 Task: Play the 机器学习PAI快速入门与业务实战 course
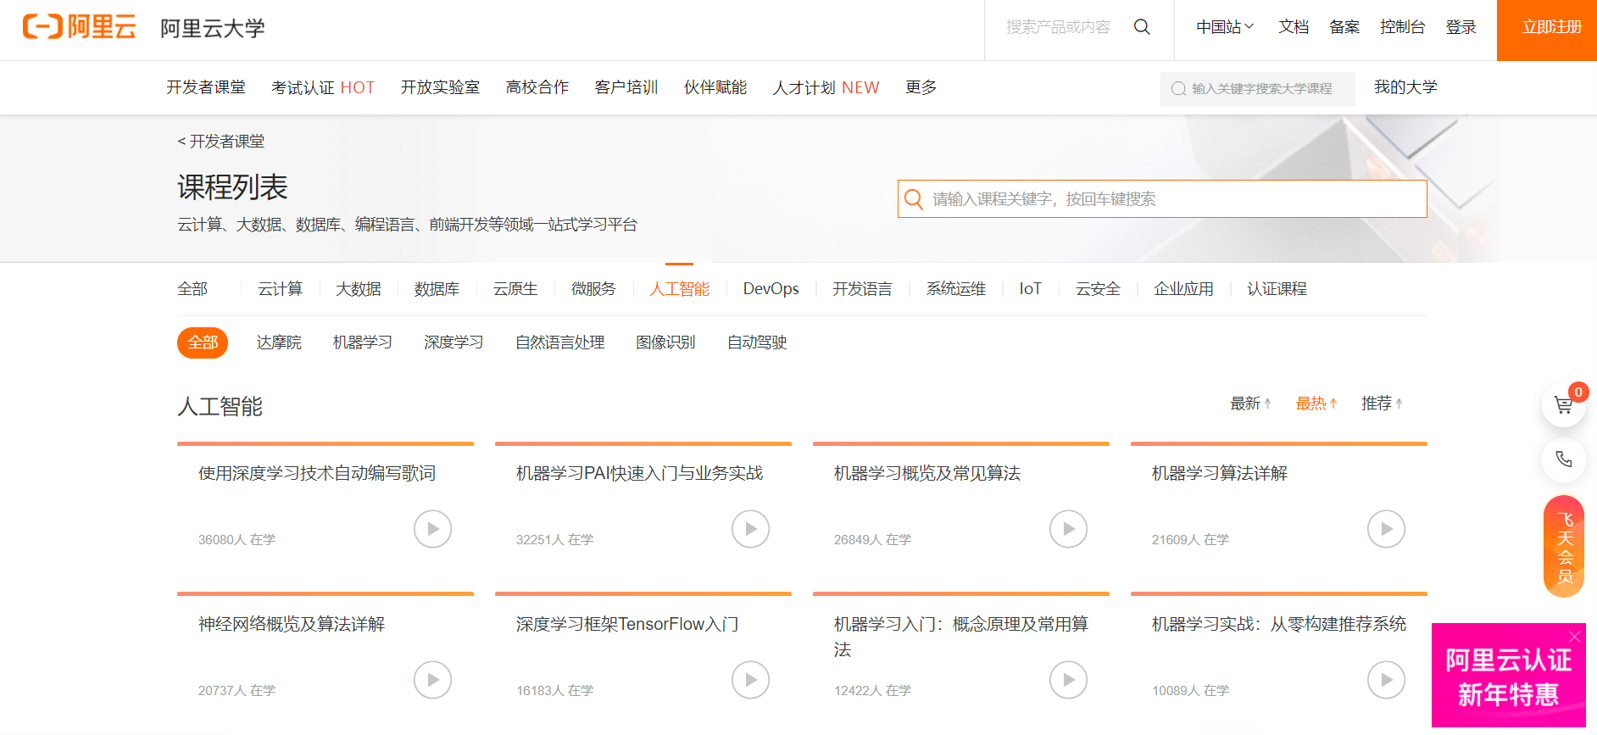750,529
